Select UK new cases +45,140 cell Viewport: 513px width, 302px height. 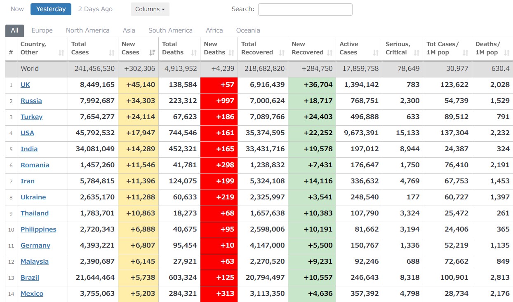pos(138,85)
